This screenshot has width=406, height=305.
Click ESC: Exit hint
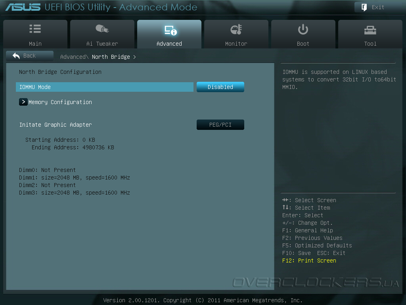point(331,253)
